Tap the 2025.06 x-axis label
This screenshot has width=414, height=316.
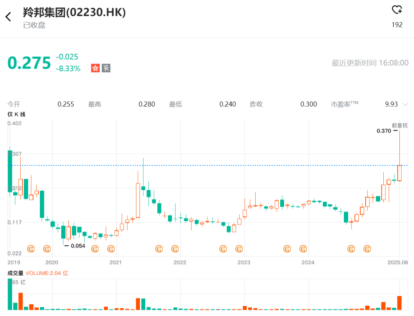(398, 262)
